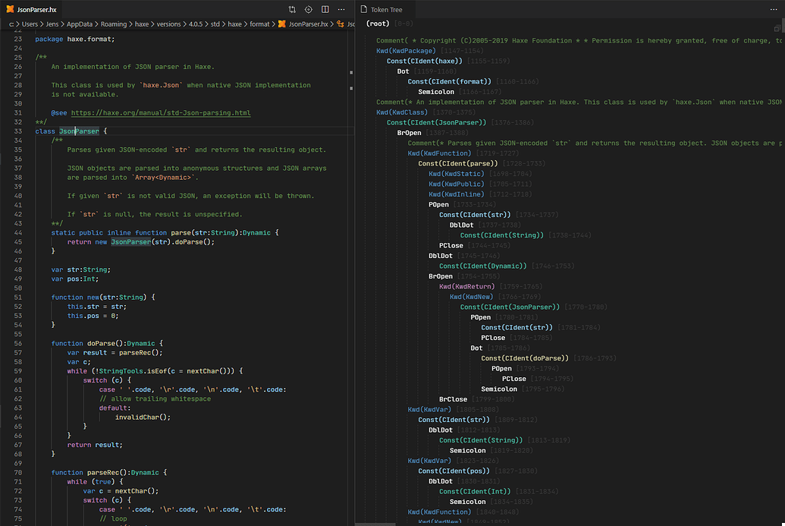Click the (root) node in Token Tree
Viewport: 785px width, 526px height.
pos(378,24)
